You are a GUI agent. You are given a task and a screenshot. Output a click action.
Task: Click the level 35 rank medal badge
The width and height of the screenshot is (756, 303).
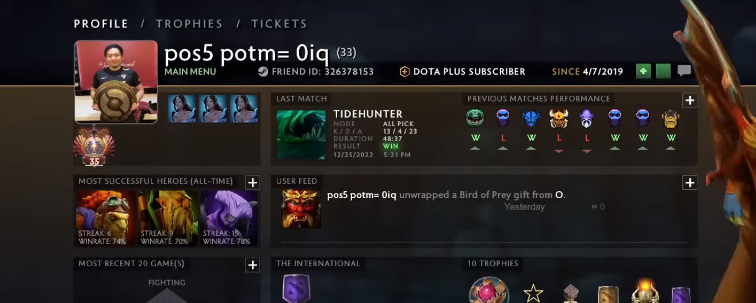94,148
